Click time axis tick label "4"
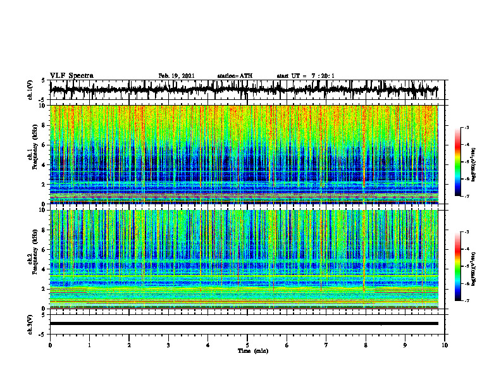The height and width of the screenshot is (387, 501). point(208,345)
